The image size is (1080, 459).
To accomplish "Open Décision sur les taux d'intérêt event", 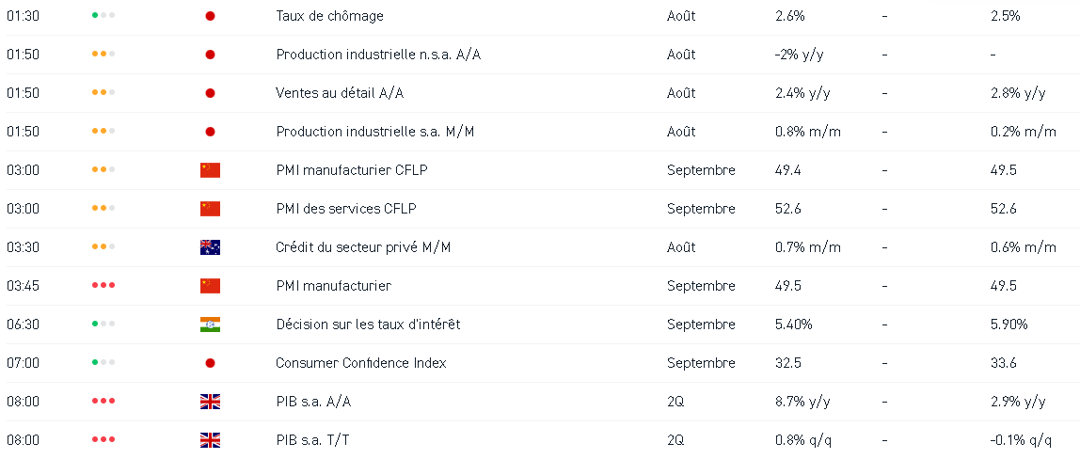I will 368,324.
